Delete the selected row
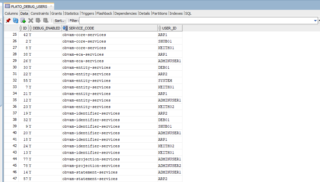The height and width of the screenshot is (182, 320). click(31, 21)
